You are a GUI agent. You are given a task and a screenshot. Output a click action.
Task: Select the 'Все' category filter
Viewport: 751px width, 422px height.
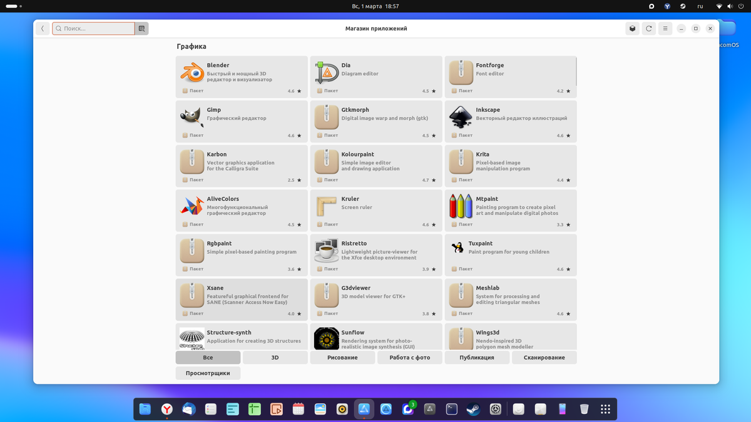point(208,358)
